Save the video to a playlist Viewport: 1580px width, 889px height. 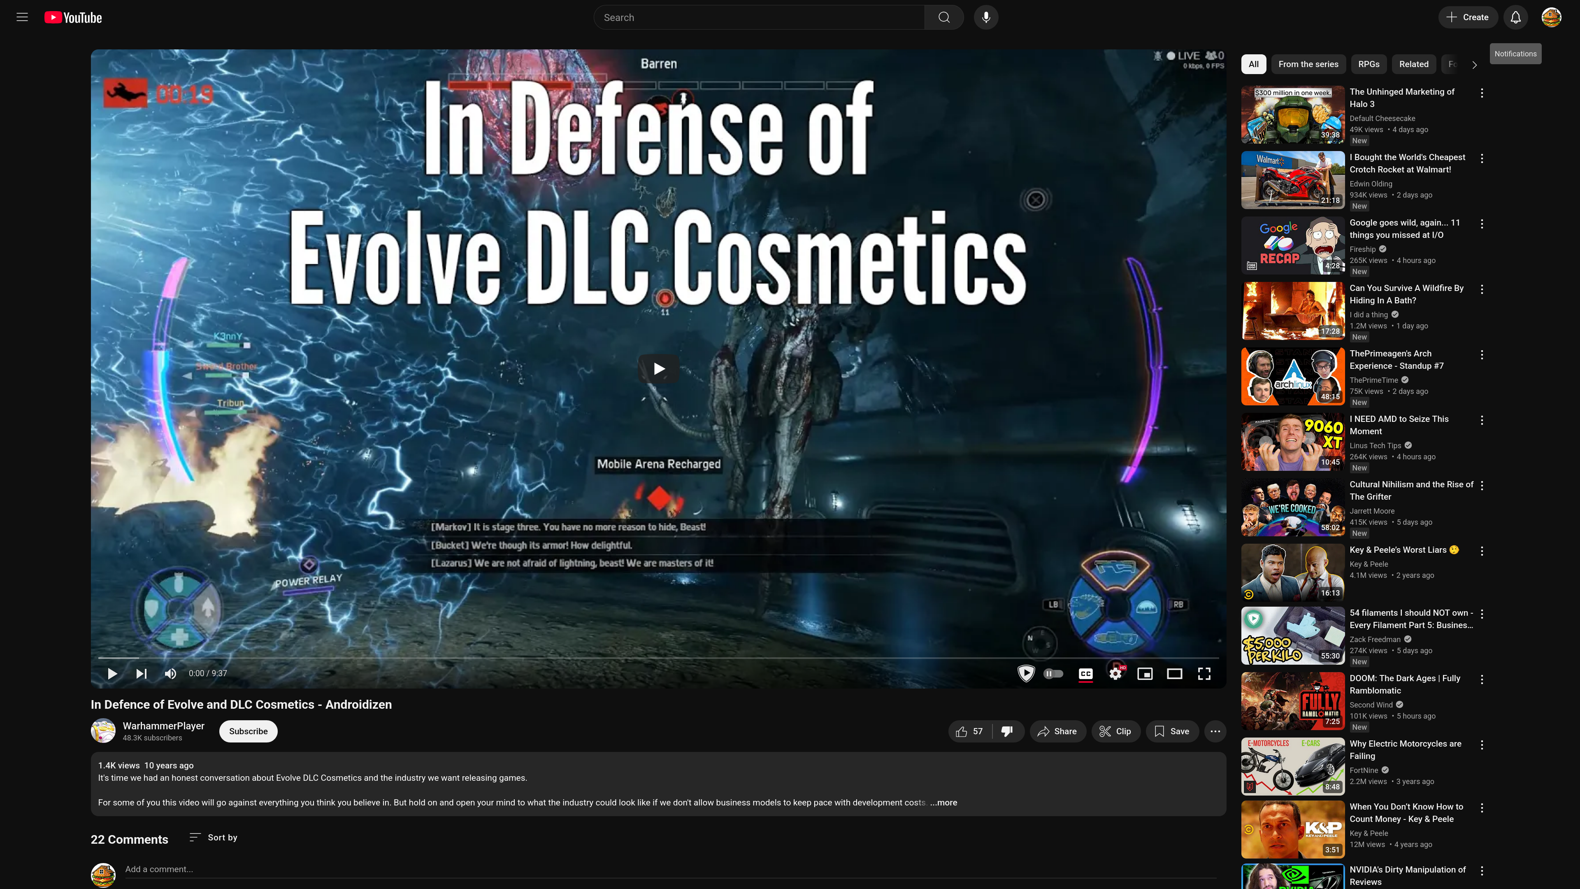[1171, 731]
